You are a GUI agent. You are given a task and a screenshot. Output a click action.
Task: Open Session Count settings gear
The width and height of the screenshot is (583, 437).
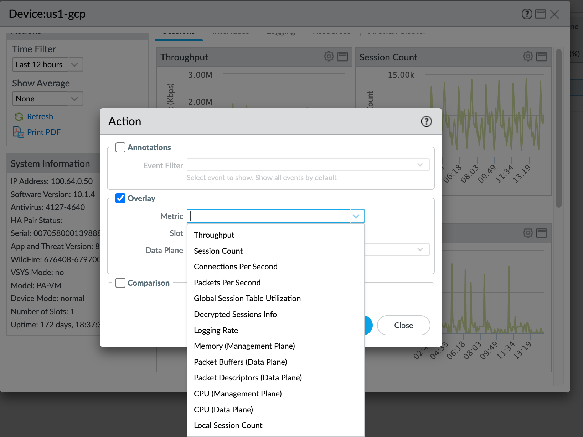click(528, 57)
